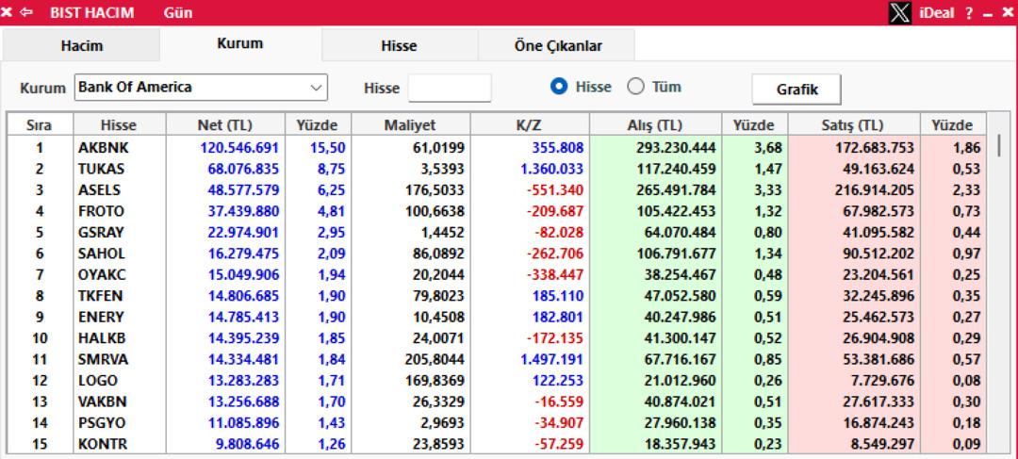Click the K/Z value 122.253
Screen dimensions: 1018x459
(558, 381)
